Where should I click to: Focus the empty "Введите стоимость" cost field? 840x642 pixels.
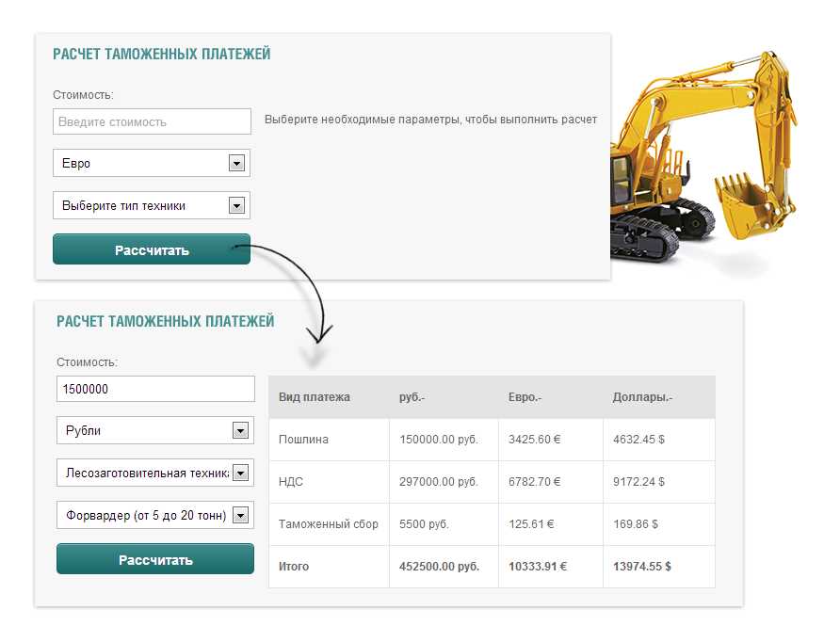152,121
